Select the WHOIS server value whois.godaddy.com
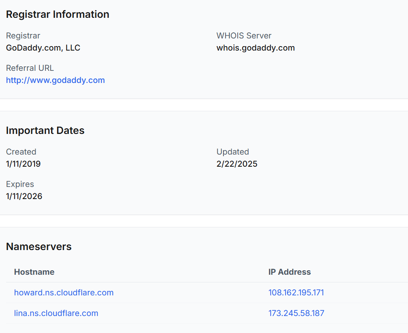The width and height of the screenshot is (408, 333). pos(256,48)
